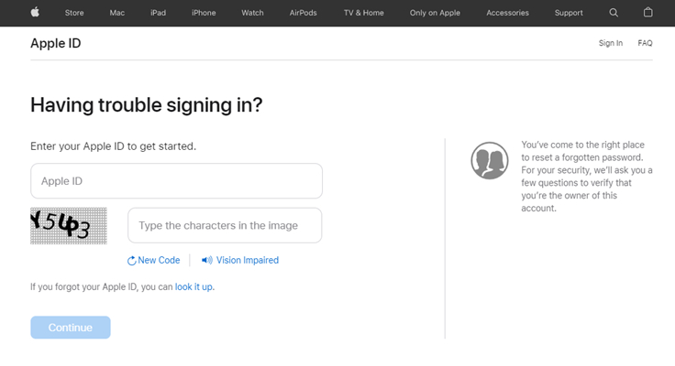
Task: Click the Sign In link
Action: click(x=611, y=43)
